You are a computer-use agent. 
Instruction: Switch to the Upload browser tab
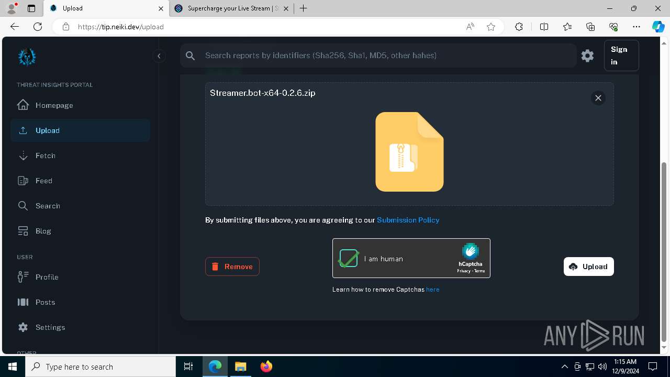pyautogui.click(x=106, y=8)
